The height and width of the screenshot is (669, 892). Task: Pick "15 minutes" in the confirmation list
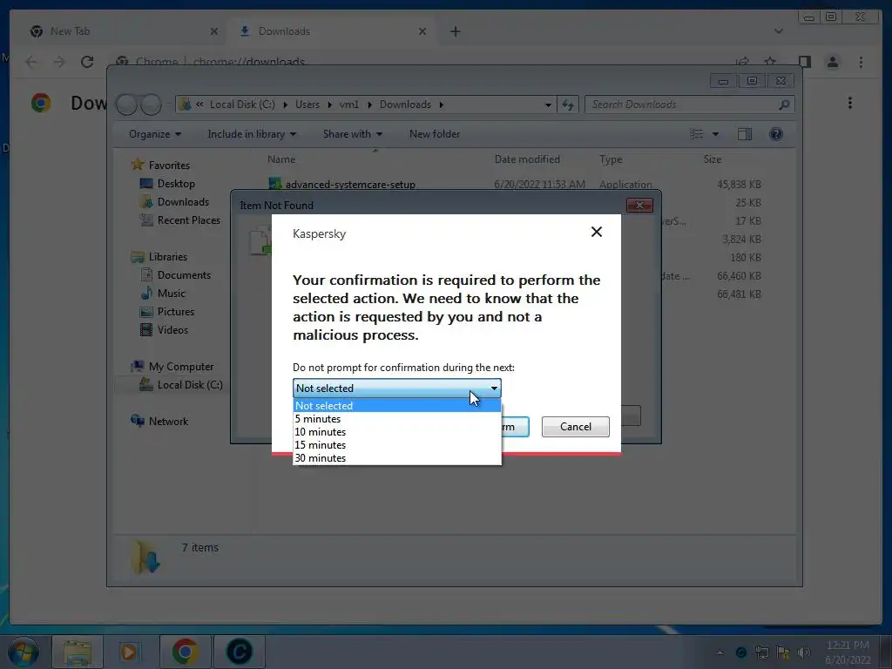pos(396,445)
